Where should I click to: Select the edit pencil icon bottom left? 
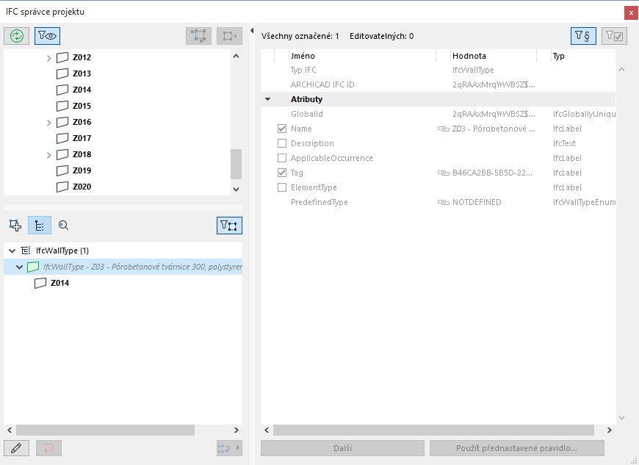click(16, 448)
